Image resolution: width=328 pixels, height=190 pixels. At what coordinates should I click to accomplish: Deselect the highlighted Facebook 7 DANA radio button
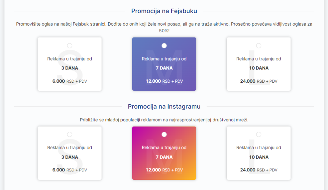[x=164, y=45]
